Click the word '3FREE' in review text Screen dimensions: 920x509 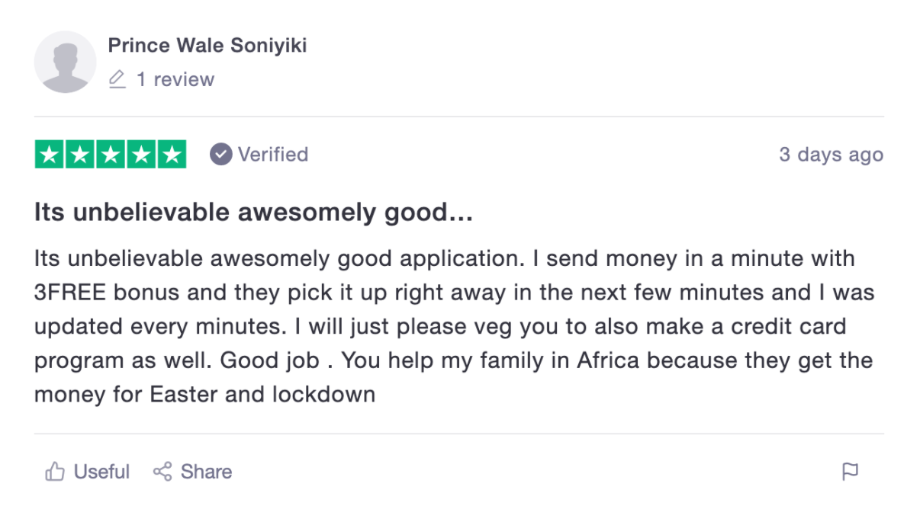[x=70, y=293]
